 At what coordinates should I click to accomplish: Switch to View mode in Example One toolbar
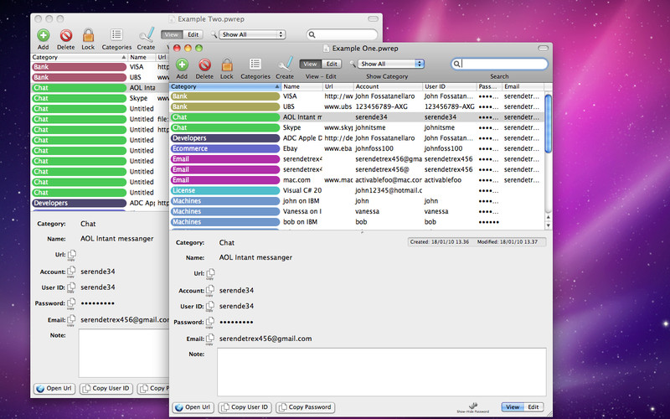[x=310, y=65]
